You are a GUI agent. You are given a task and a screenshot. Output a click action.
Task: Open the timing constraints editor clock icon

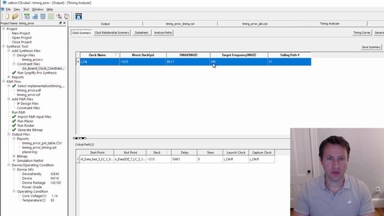(27, 16)
